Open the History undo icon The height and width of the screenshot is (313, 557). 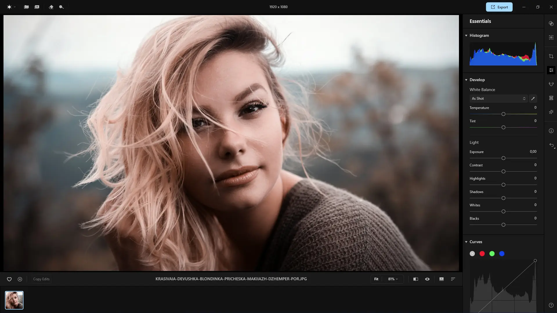[x=551, y=145]
